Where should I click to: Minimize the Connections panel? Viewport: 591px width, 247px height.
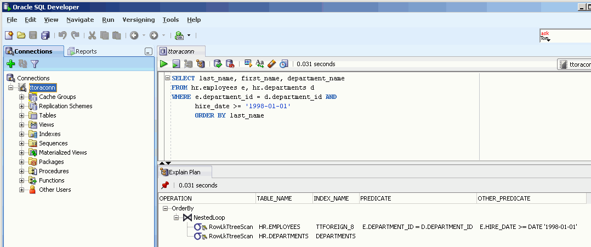(x=149, y=52)
